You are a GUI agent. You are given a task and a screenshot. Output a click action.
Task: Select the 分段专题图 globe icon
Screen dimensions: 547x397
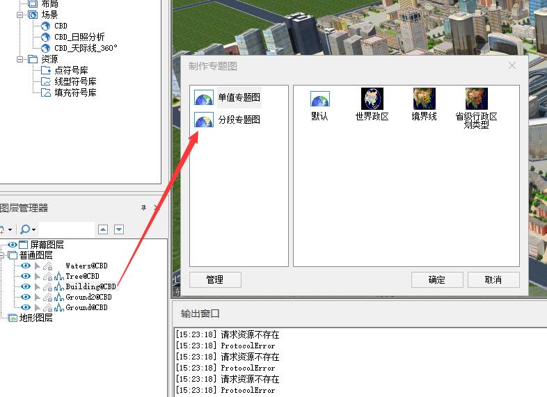(x=204, y=120)
